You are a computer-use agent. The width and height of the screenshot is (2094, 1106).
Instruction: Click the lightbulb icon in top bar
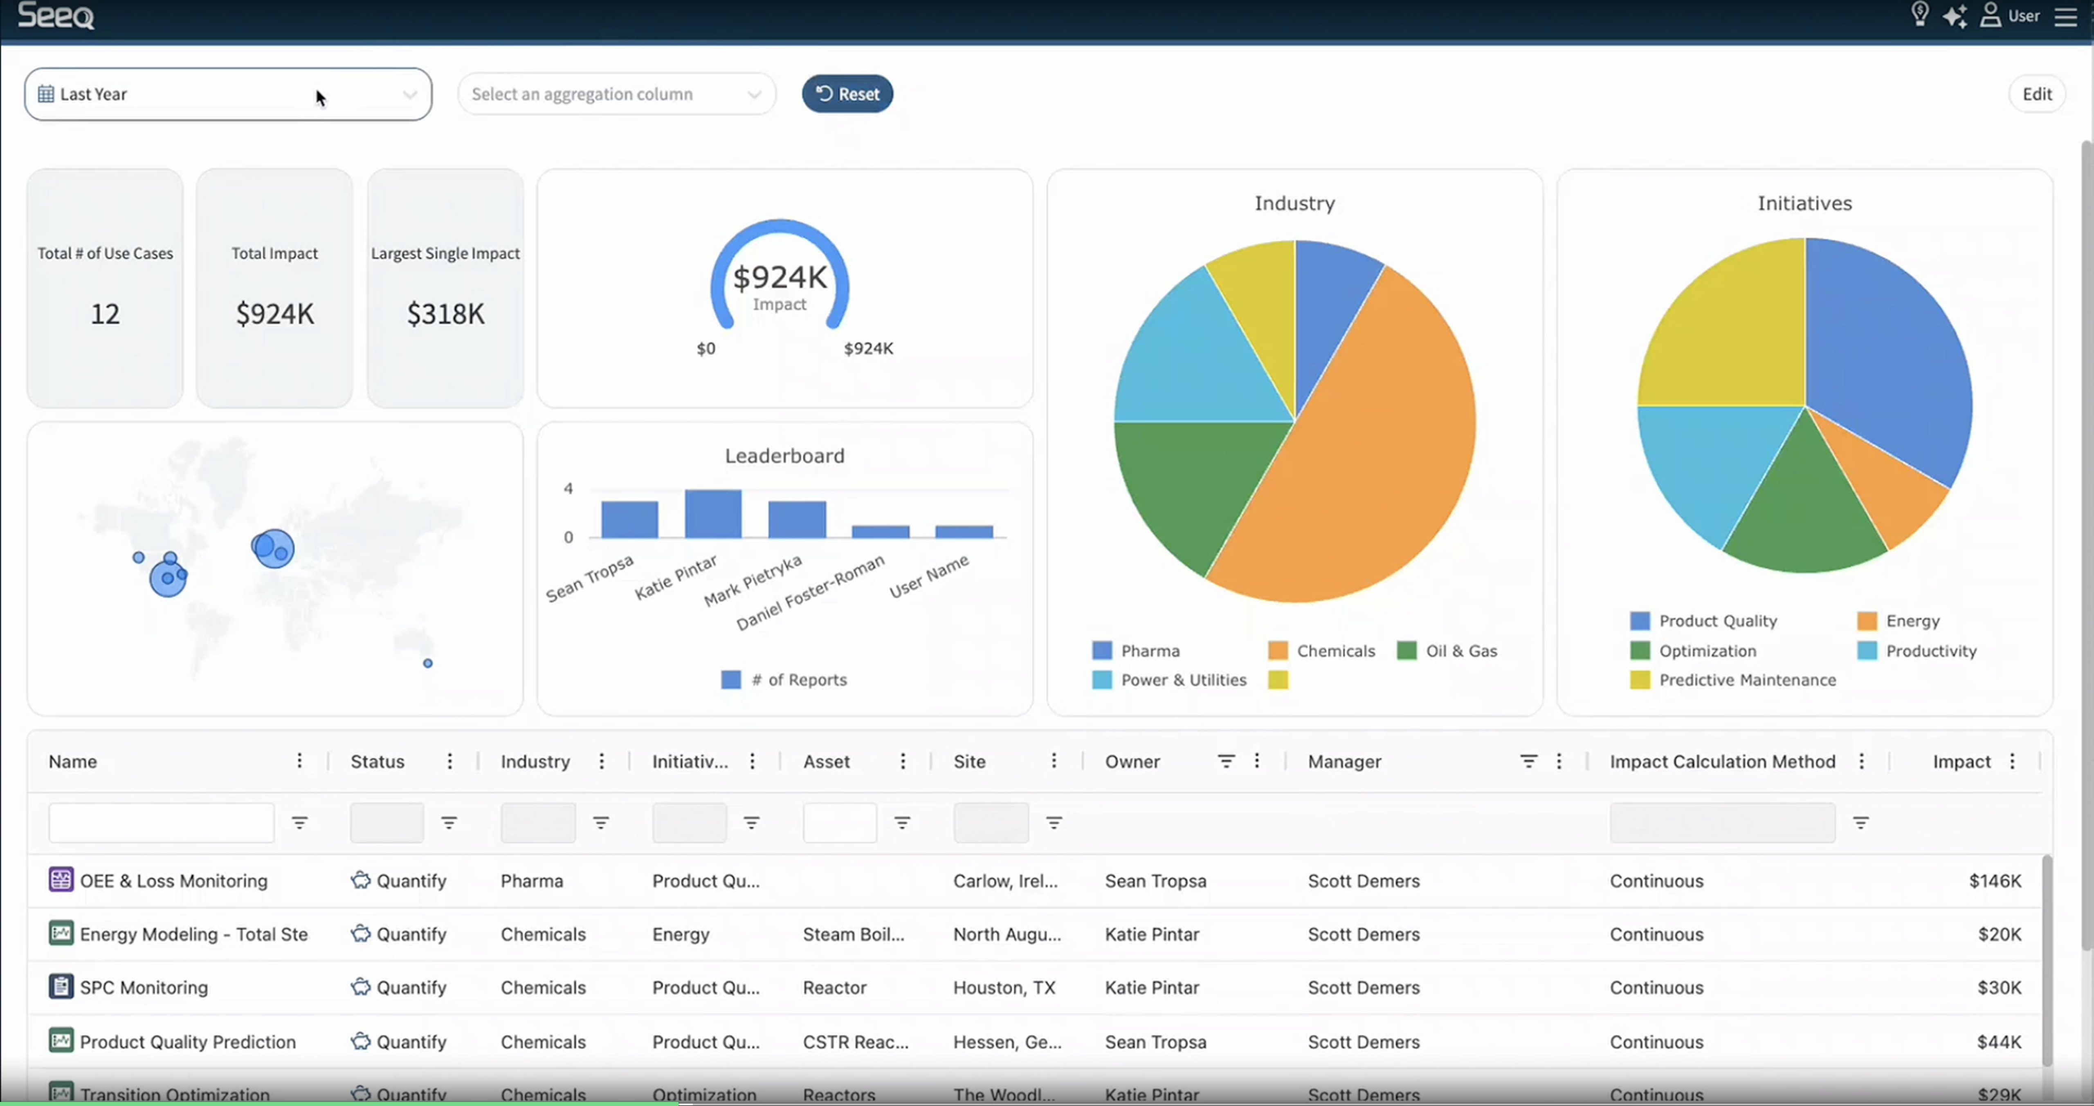coord(1919,15)
